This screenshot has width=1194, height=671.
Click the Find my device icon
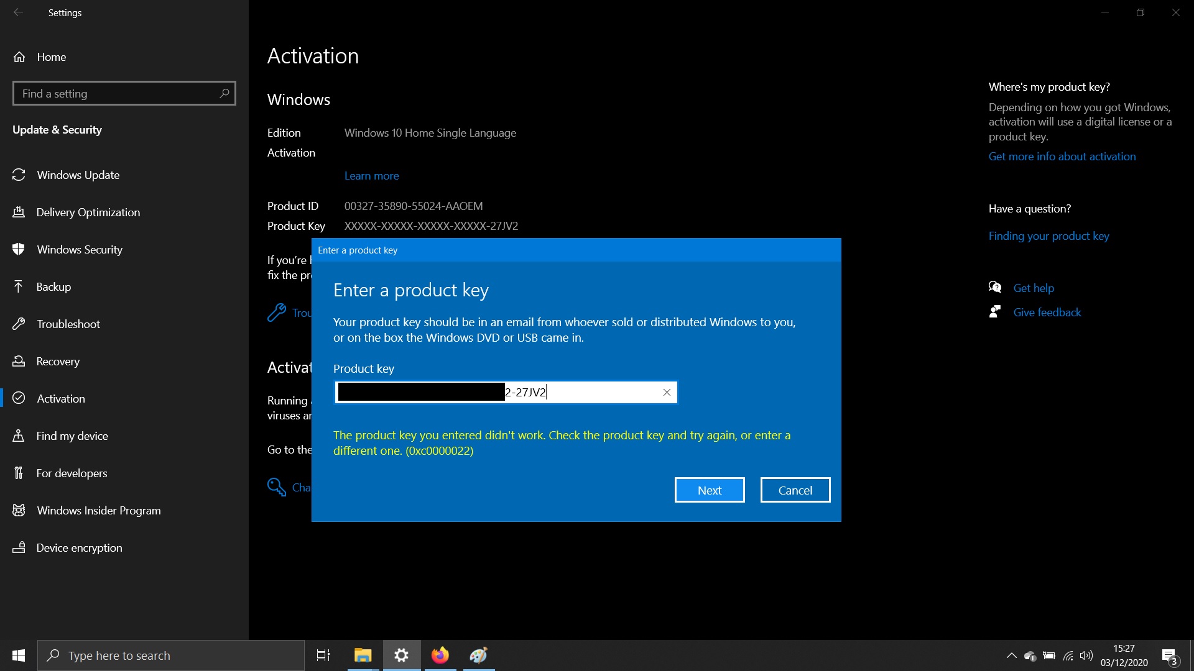tap(18, 435)
